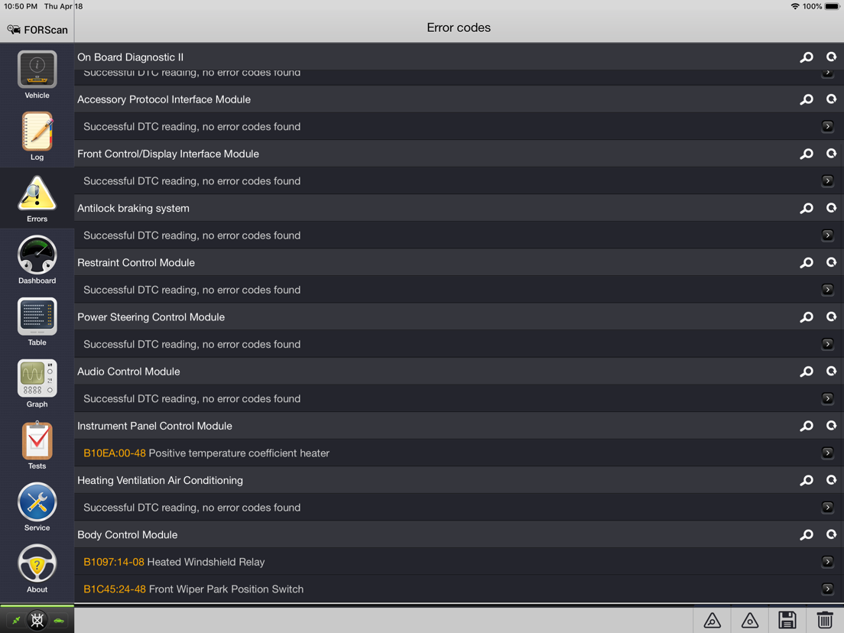Save error codes with floppy icon
This screenshot has width=844, height=633.
point(787,620)
